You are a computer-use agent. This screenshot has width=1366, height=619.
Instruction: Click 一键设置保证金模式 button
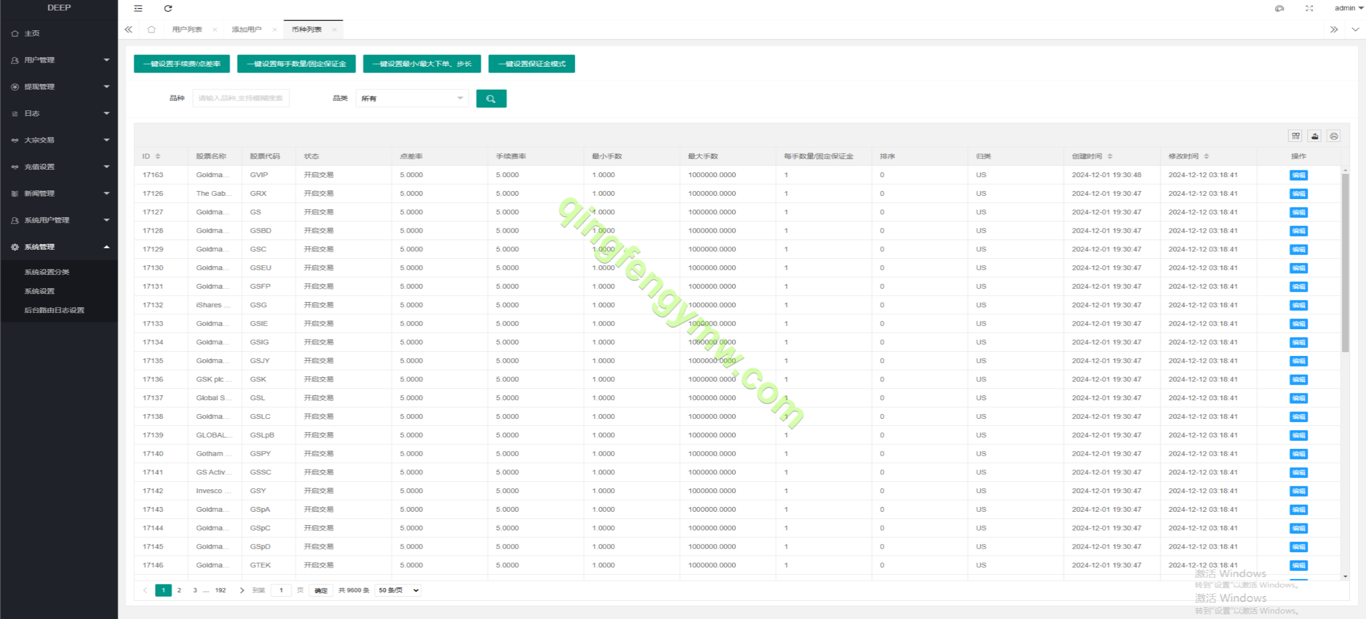(531, 64)
